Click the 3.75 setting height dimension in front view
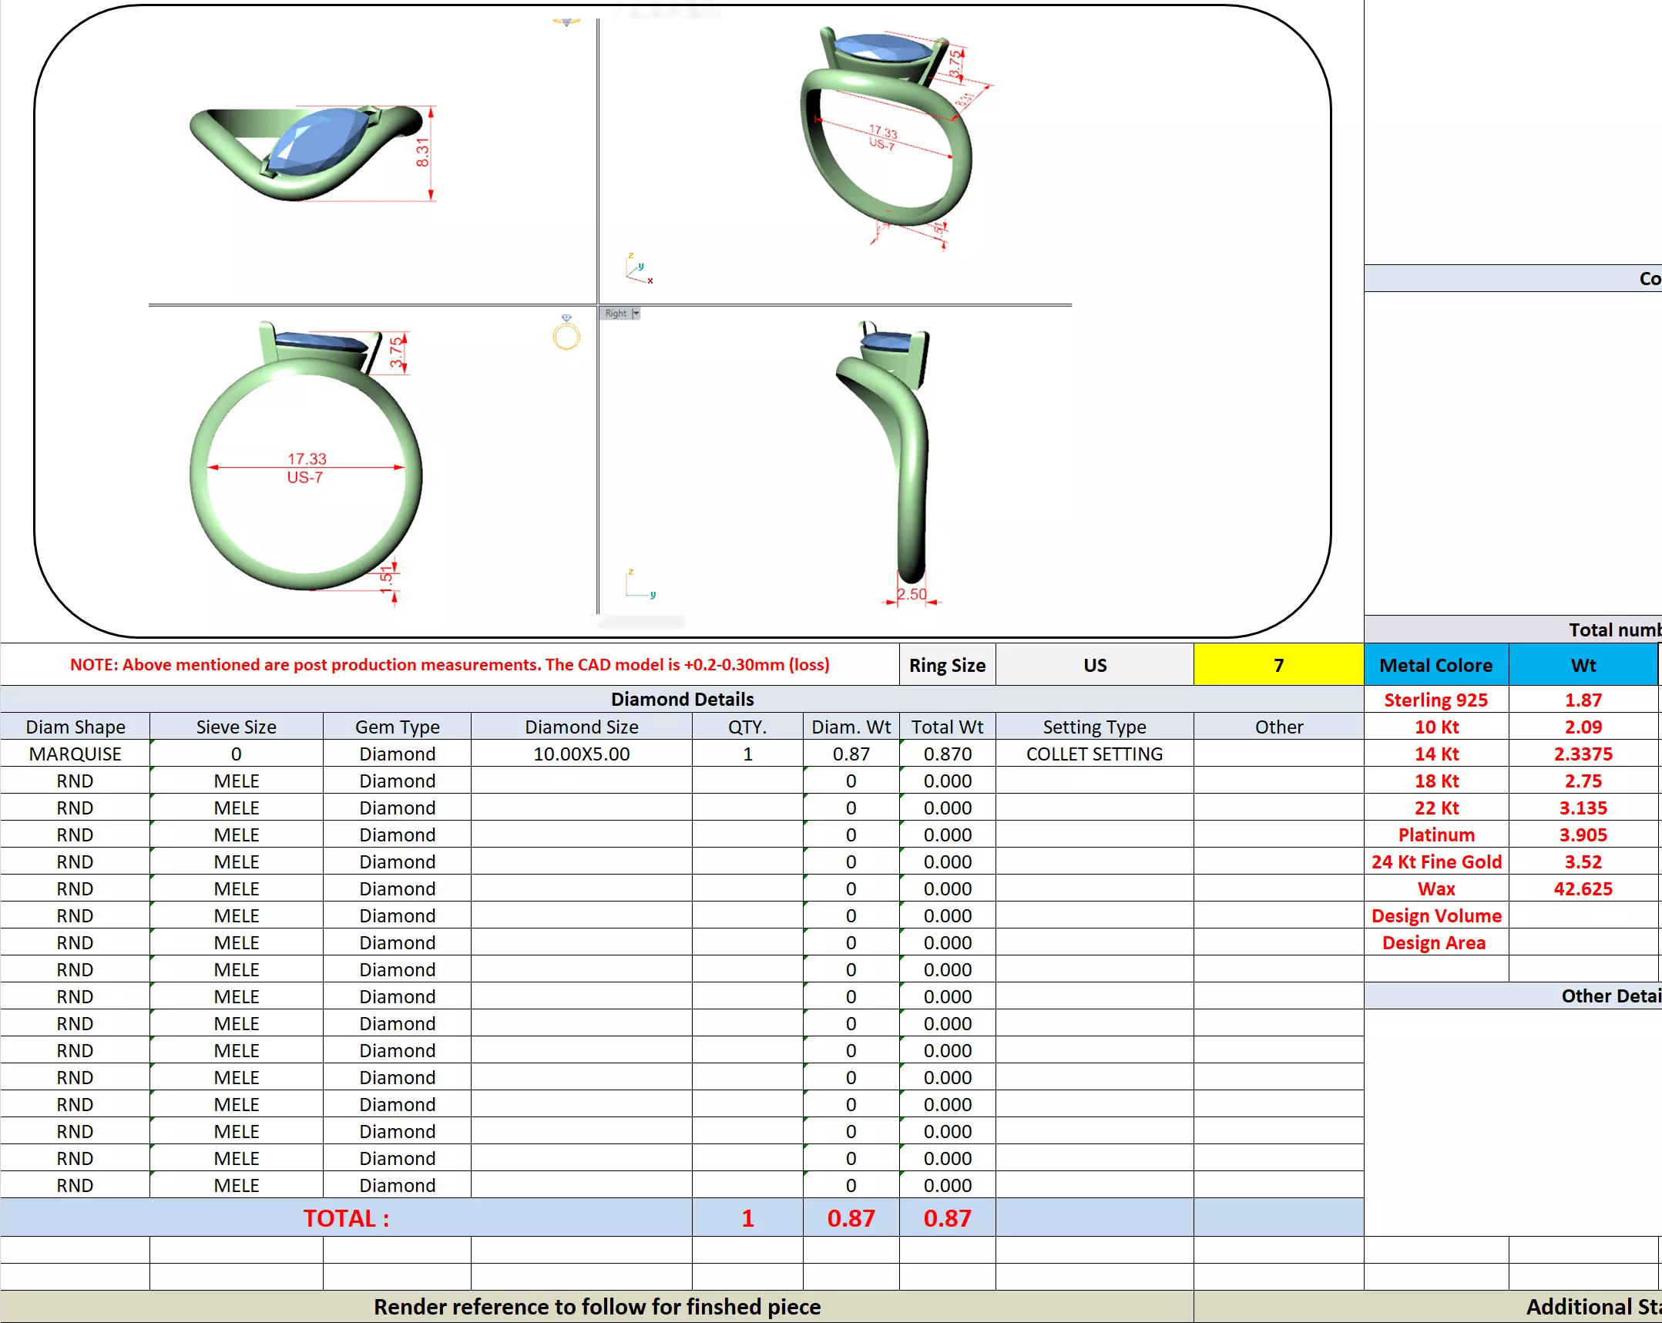The height and width of the screenshot is (1323, 1662). pos(396,351)
